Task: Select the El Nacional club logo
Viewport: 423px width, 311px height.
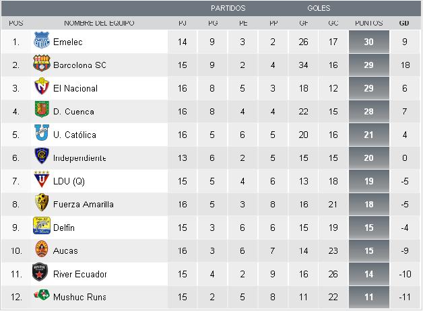Action: click(x=42, y=88)
